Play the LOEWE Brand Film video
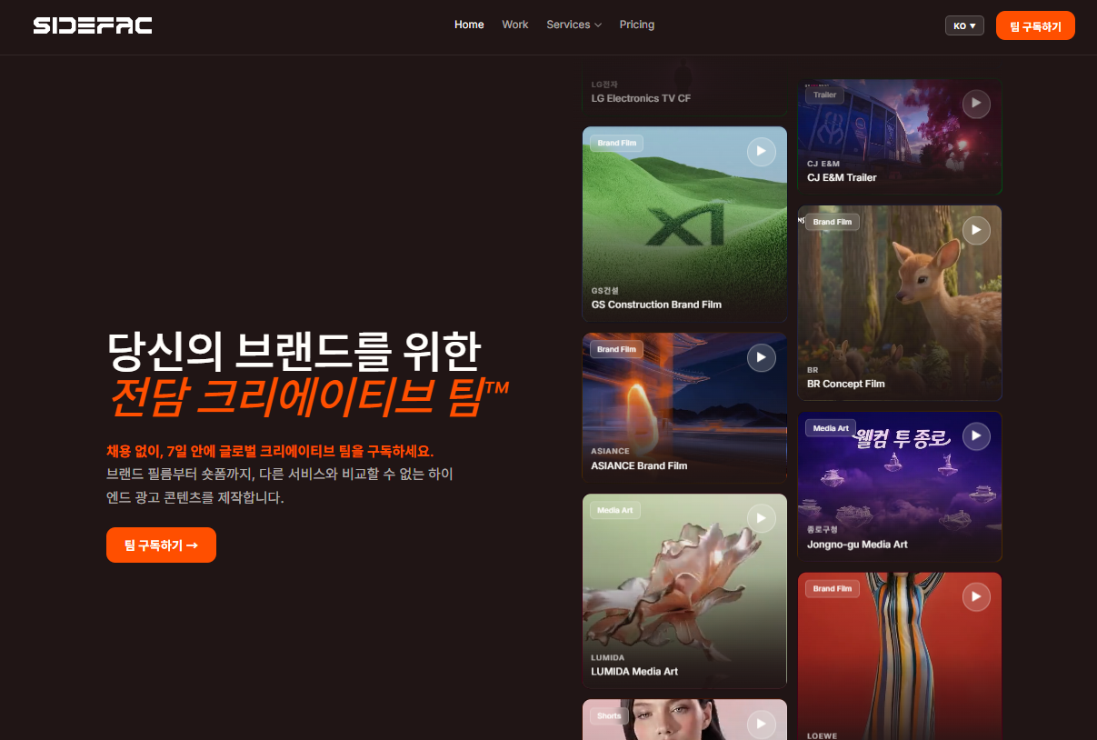1097x740 pixels. coord(976,597)
